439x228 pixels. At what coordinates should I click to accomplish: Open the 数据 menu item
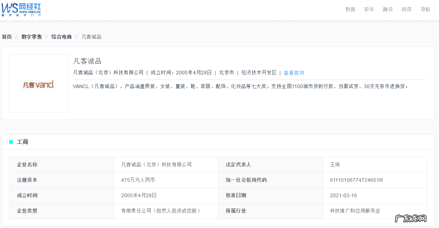350,9
